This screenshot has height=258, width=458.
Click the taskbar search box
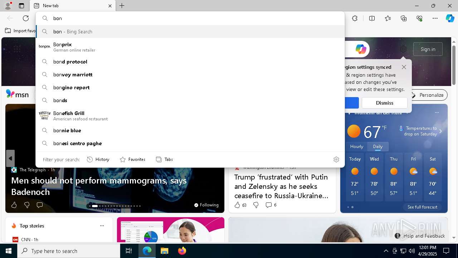[x=69, y=251]
